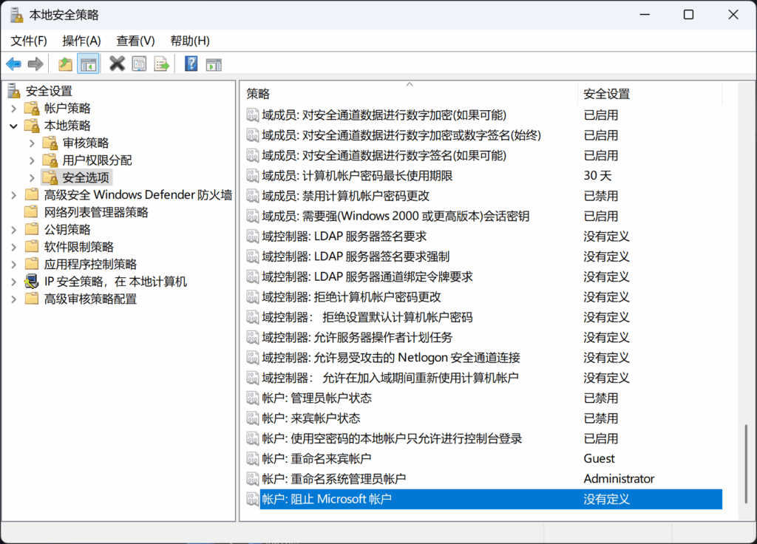Click the action pane toggle icon
The image size is (757, 544).
click(x=214, y=64)
